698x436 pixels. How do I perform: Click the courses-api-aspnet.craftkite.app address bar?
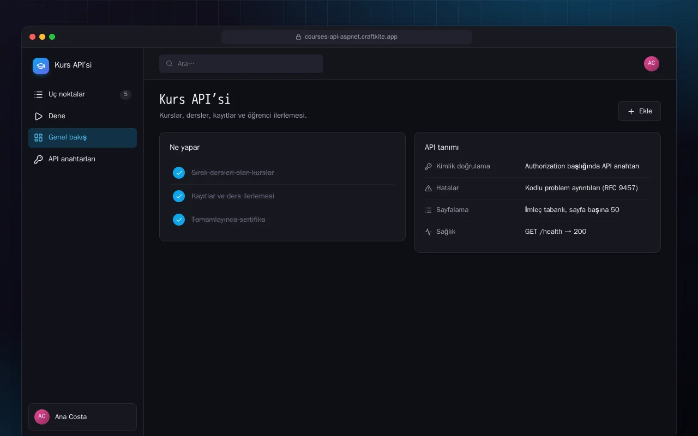click(347, 37)
